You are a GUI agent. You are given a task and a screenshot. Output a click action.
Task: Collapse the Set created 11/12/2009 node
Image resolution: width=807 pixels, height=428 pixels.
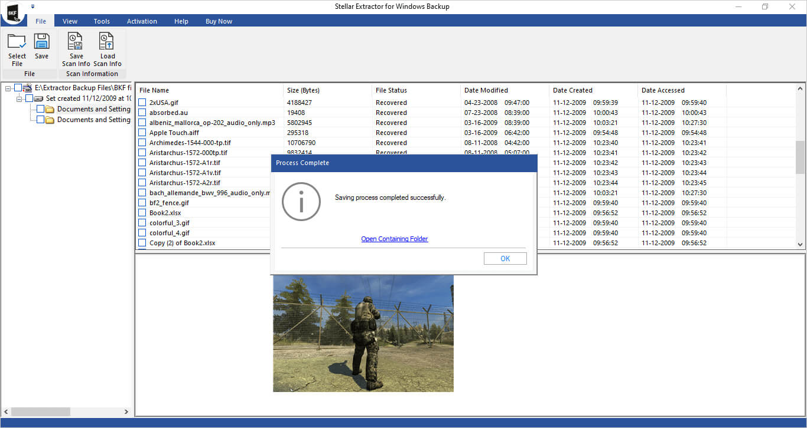coord(19,98)
